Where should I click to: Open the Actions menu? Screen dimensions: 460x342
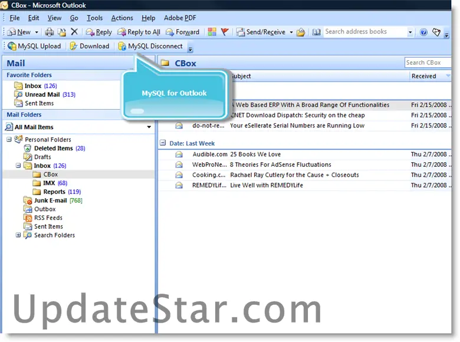(122, 18)
